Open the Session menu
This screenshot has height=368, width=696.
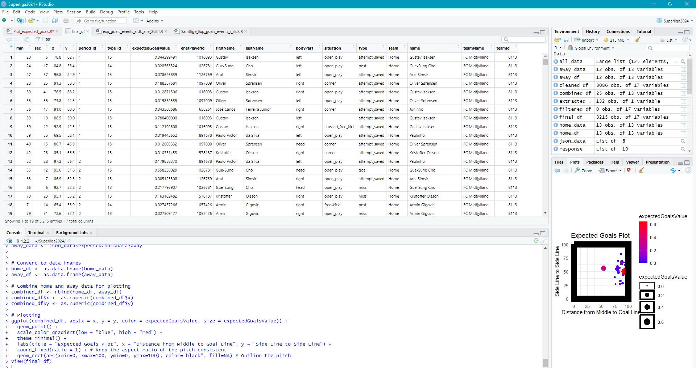(x=74, y=12)
